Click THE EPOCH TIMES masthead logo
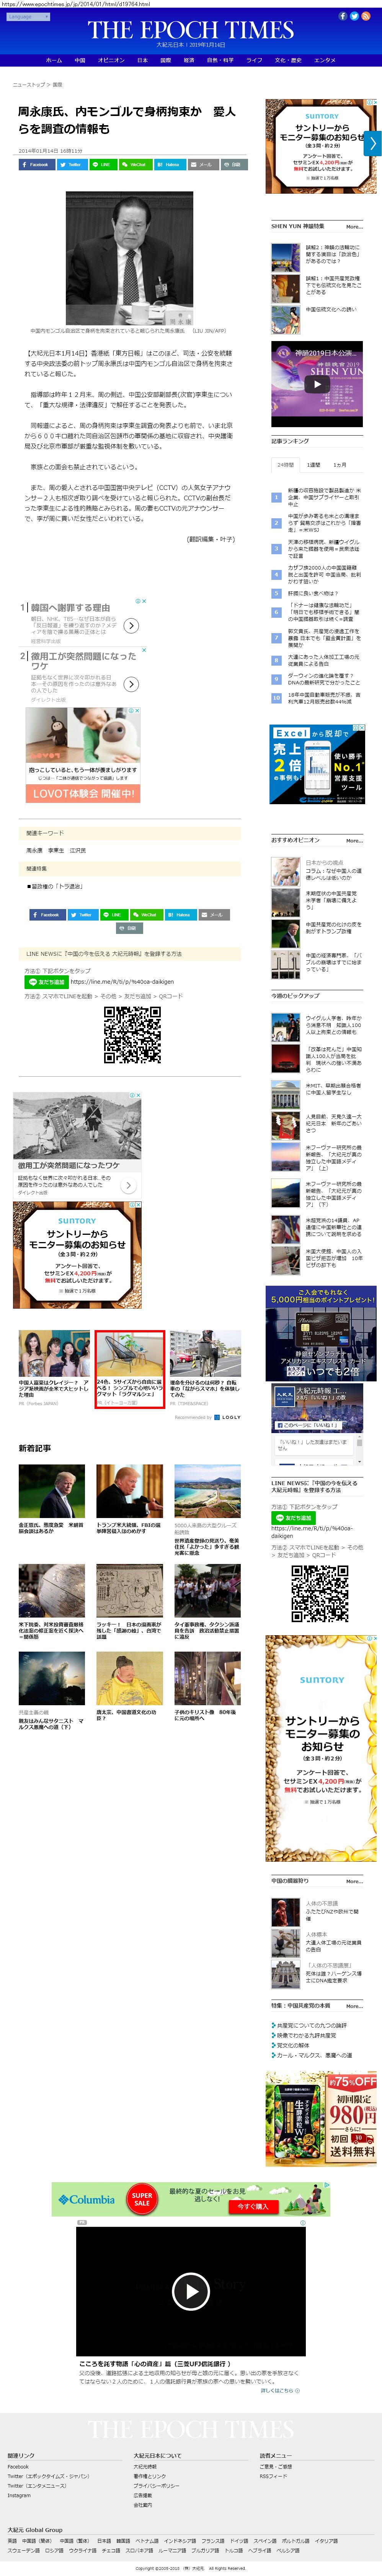Image resolution: width=382 pixels, height=2576 pixels. tap(191, 29)
